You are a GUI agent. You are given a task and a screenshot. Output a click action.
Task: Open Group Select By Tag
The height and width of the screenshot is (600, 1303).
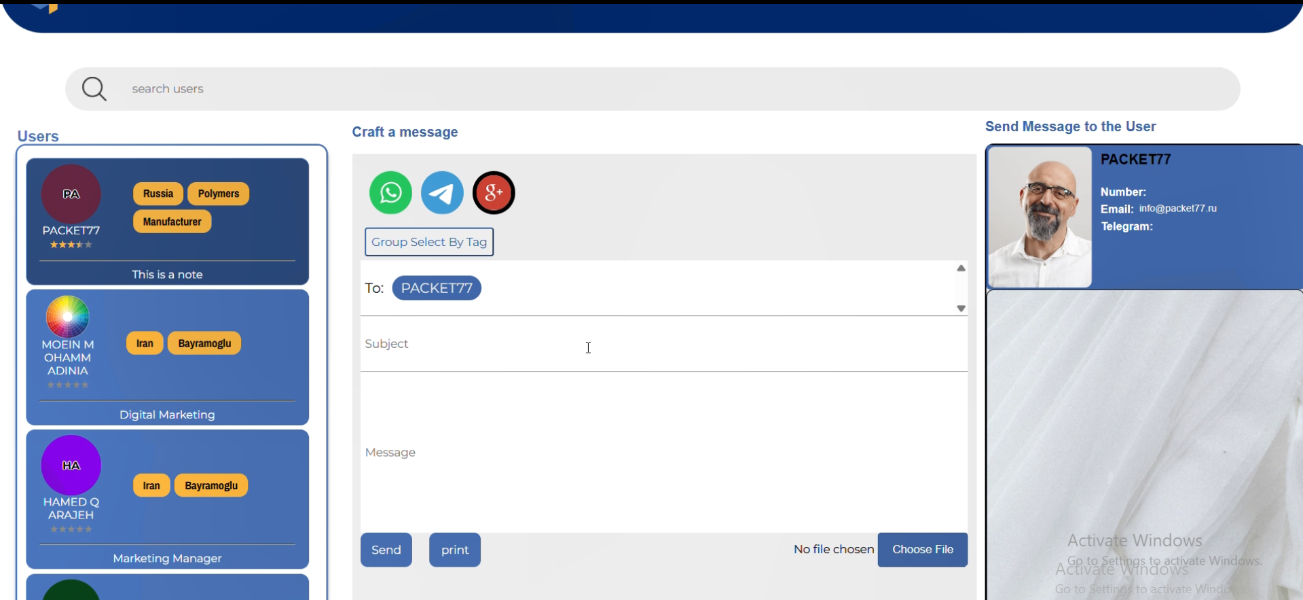pyautogui.click(x=429, y=242)
